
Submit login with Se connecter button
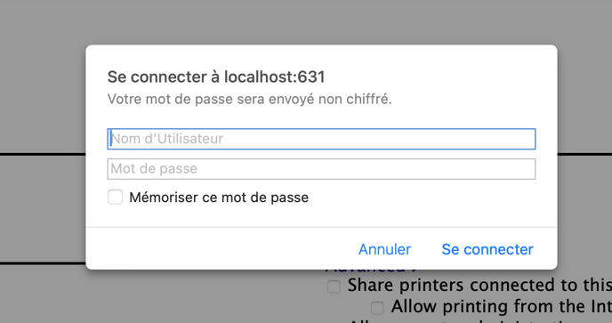[x=487, y=249]
